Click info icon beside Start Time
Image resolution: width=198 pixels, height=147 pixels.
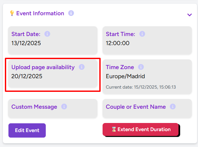click(142, 34)
